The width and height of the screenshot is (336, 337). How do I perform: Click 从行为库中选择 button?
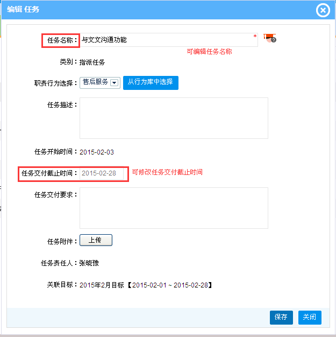point(151,83)
